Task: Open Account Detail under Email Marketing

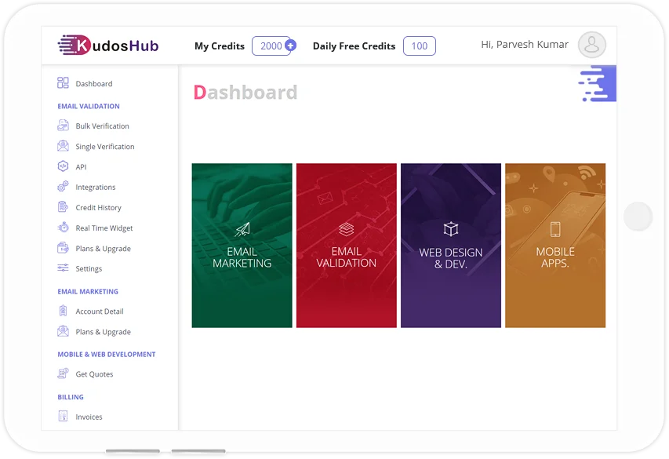Action: pos(100,311)
